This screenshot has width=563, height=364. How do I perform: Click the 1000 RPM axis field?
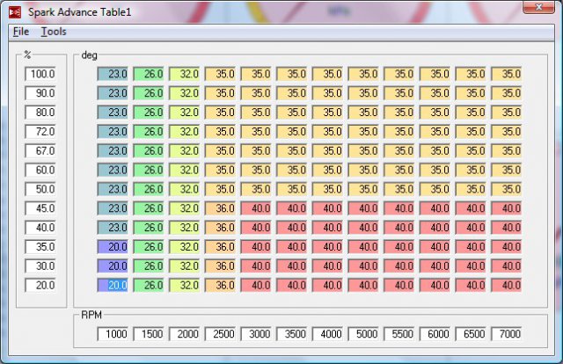click(x=113, y=334)
